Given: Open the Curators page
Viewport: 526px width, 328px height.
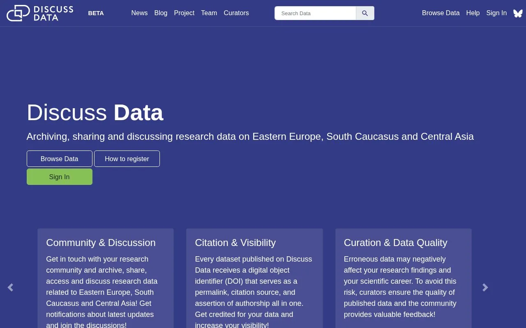Looking at the screenshot, I should [x=236, y=13].
